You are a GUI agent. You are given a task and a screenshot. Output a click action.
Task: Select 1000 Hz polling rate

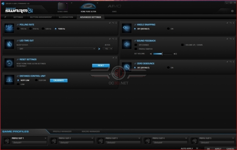[x=56, y=29]
